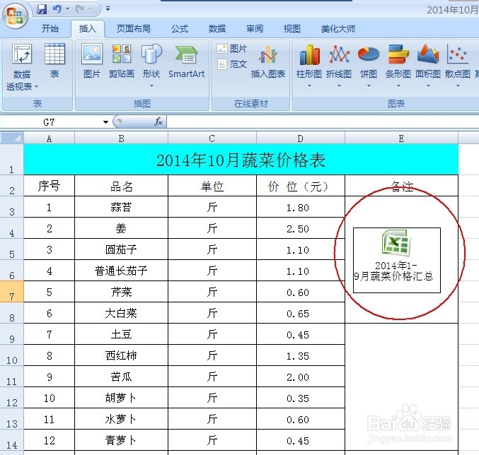Expand the 柱形图 dropdown arrow
Image resolution: width=479 pixels, height=455 pixels.
coord(309,86)
